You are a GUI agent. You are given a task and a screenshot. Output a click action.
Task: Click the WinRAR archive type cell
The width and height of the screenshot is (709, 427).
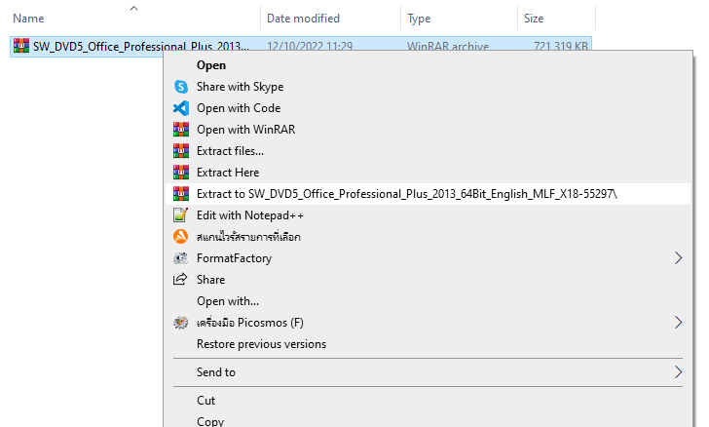click(x=448, y=46)
